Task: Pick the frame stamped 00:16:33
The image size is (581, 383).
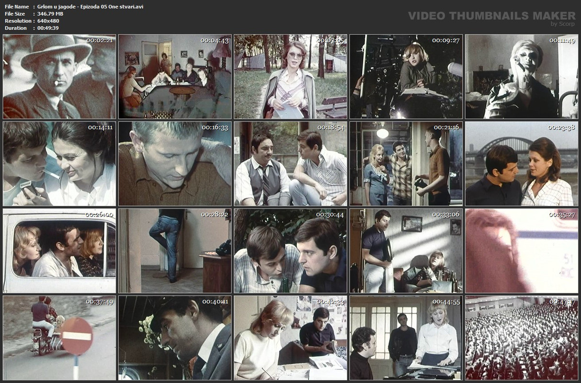Action: 175,164
